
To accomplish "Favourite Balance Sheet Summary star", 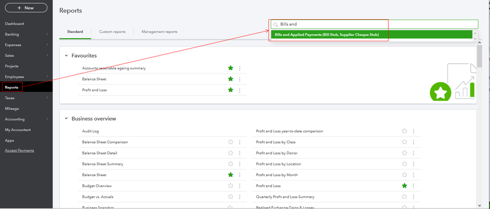I will click(231, 164).
